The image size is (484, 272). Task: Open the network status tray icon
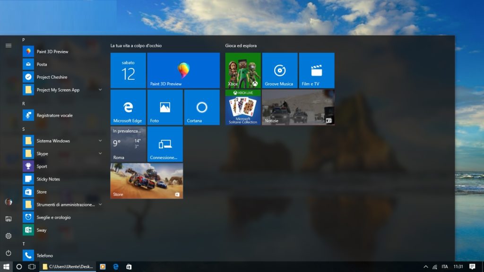(435, 267)
